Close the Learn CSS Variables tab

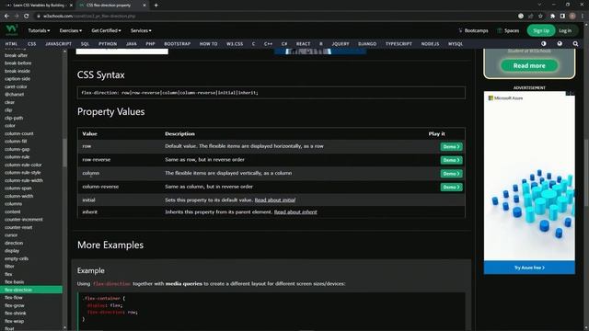coord(71,6)
